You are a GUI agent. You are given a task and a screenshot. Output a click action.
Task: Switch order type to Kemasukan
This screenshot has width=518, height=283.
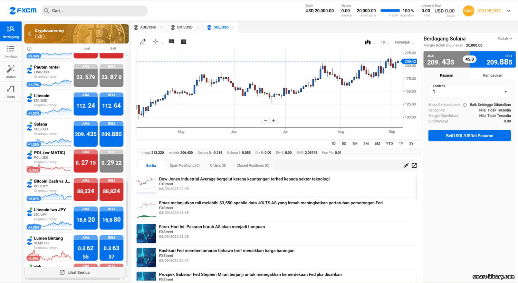492,75
